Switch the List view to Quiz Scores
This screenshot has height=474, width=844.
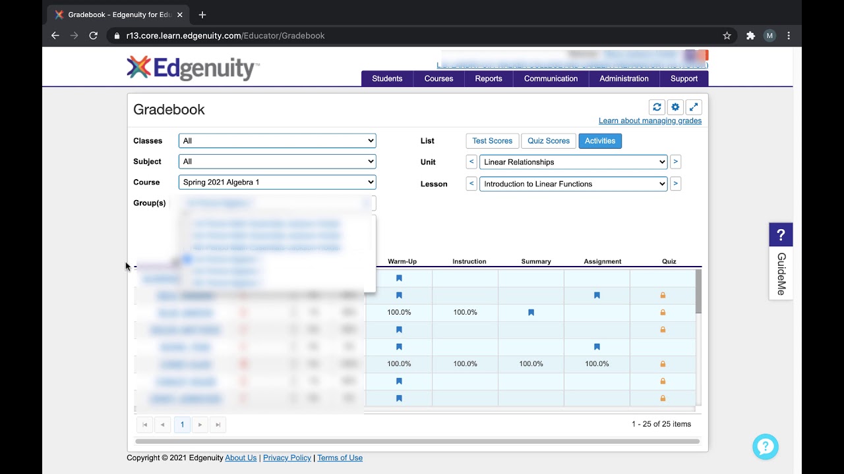coord(549,141)
